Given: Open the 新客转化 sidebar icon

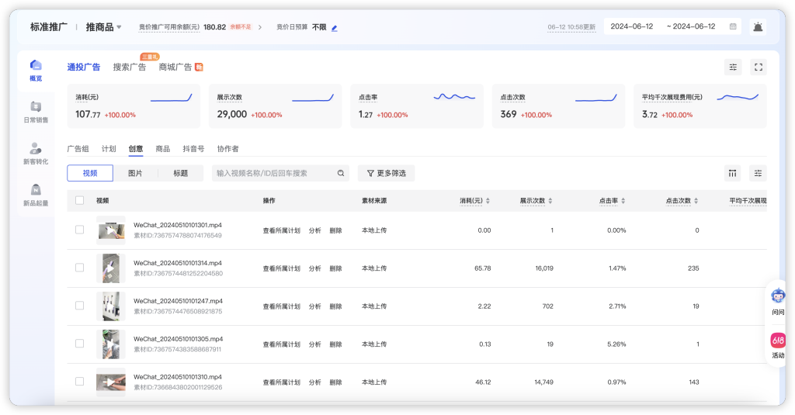Looking at the screenshot, I should [36, 148].
